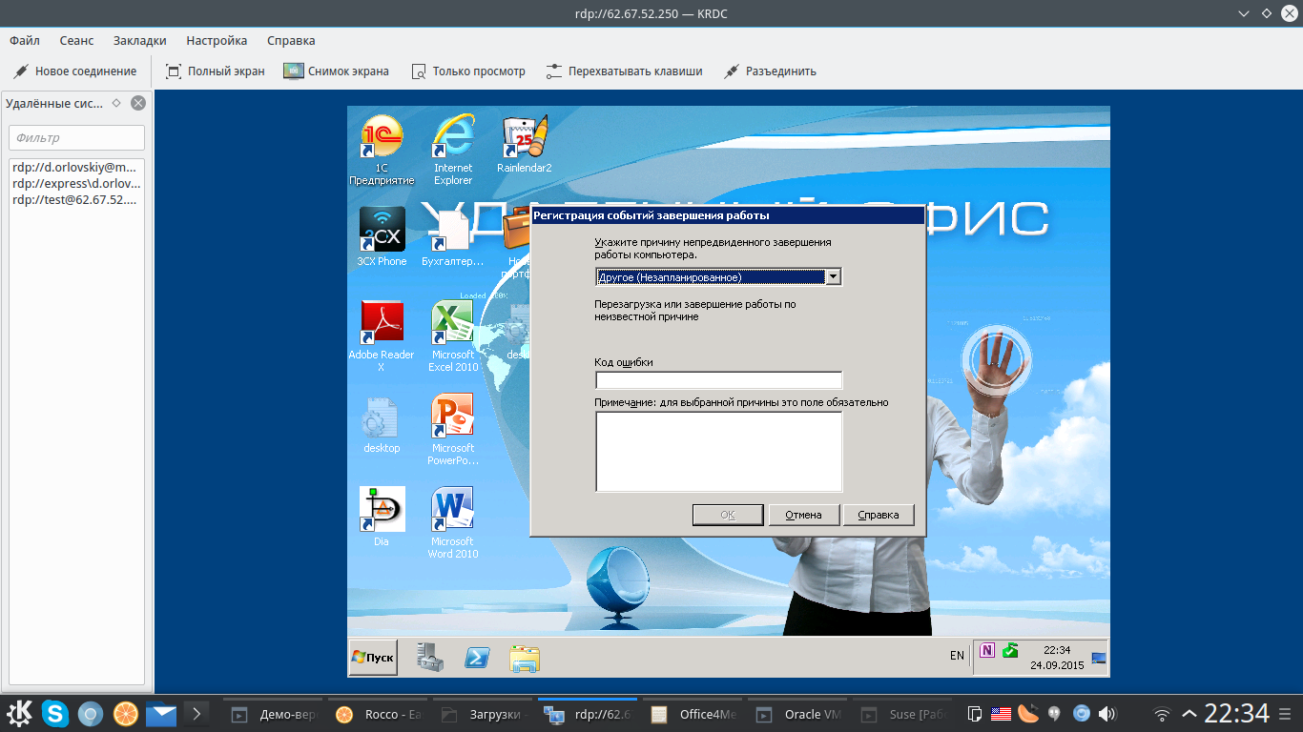Launch PowerShell from the remote taskbar
Image resolution: width=1303 pixels, height=732 pixels.
point(477,657)
